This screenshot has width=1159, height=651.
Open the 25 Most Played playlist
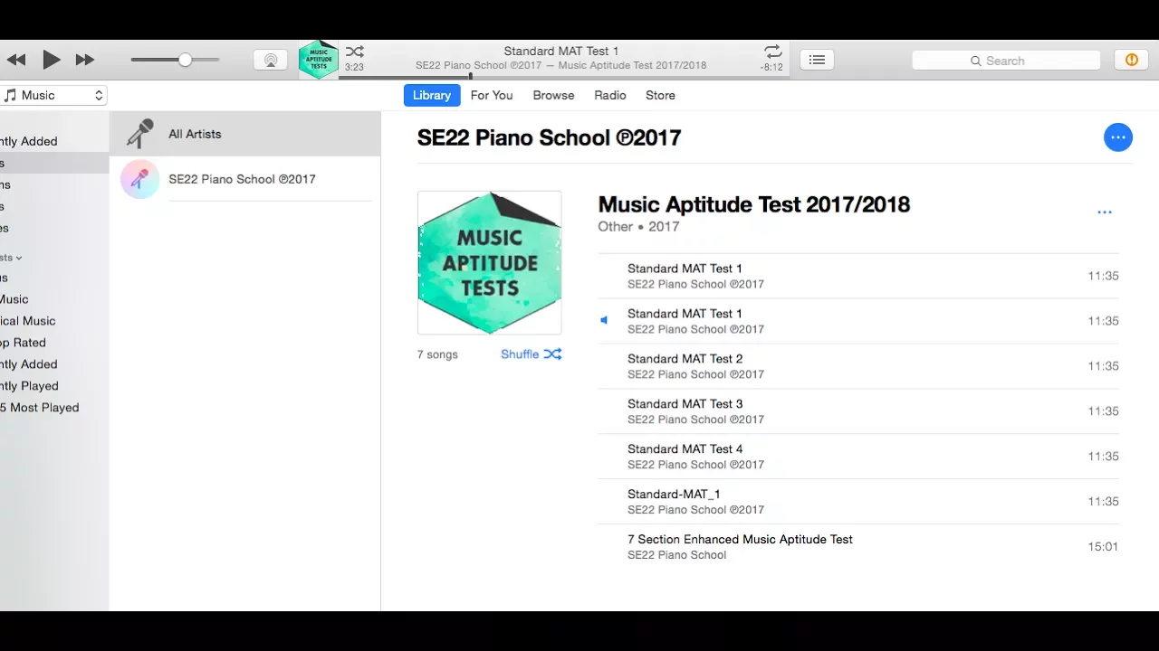[40, 408]
